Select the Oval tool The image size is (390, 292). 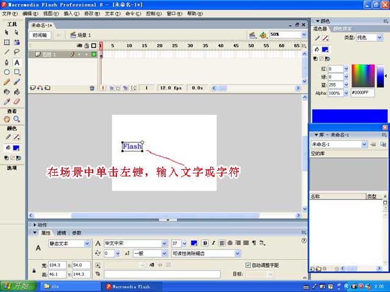pos(7,72)
